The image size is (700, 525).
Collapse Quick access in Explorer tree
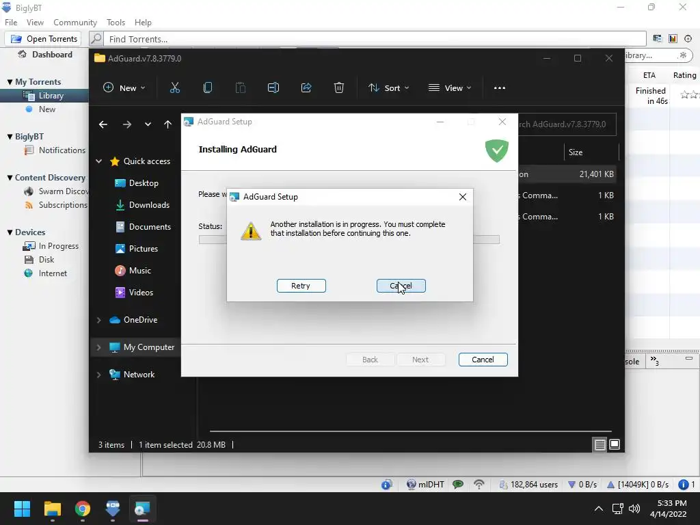(x=98, y=161)
